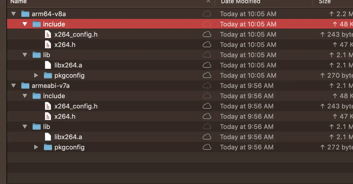Click the libx264.a file icon in arm64-v8a
The width and height of the screenshot is (353, 184).
tap(48, 65)
